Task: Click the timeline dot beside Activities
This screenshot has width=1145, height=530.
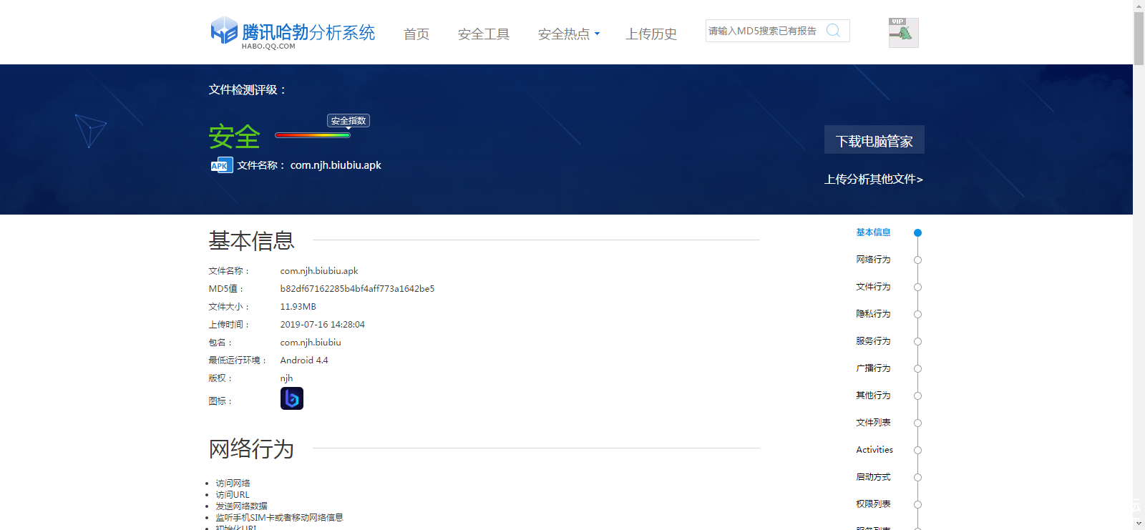Action: pos(917,450)
